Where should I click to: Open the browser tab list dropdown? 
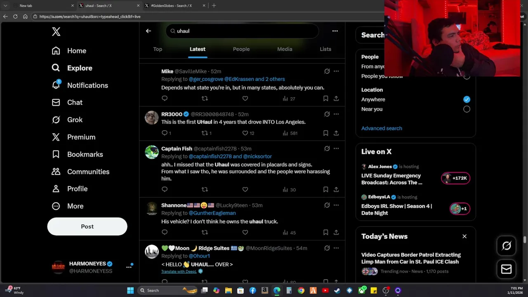point(5,6)
